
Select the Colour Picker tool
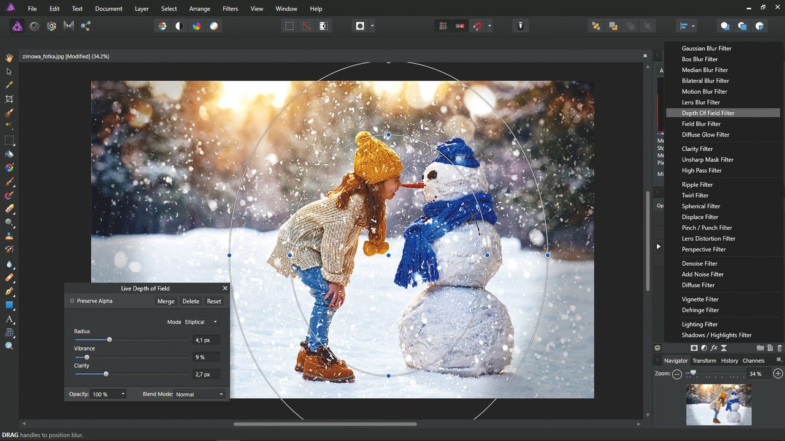click(9, 85)
